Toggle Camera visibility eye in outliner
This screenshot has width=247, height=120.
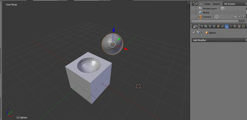[x=236, y=17]
